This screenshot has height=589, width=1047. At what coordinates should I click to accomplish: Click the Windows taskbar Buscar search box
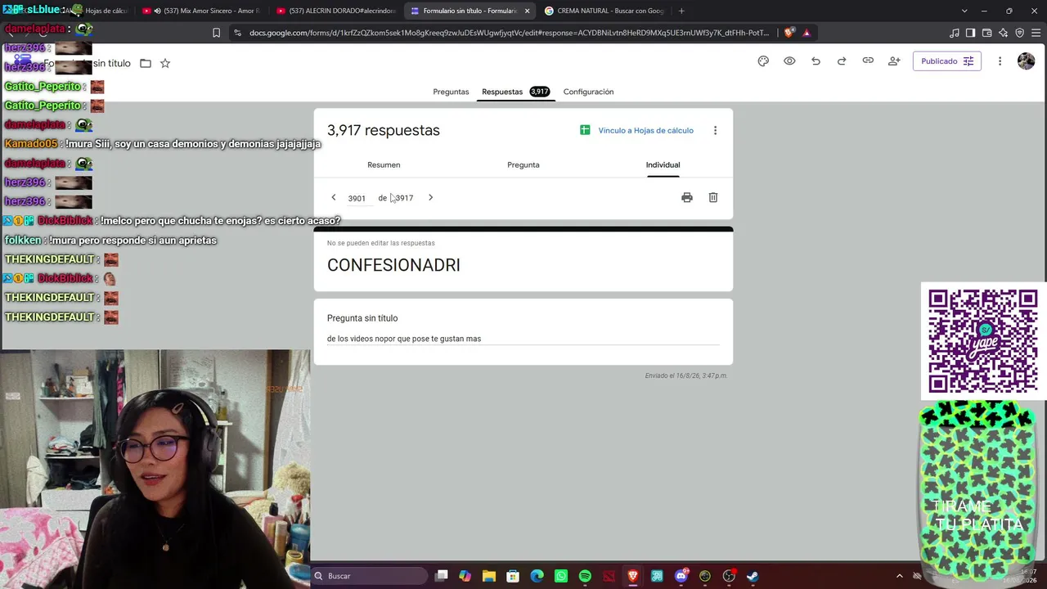click(x=369, y=576)
